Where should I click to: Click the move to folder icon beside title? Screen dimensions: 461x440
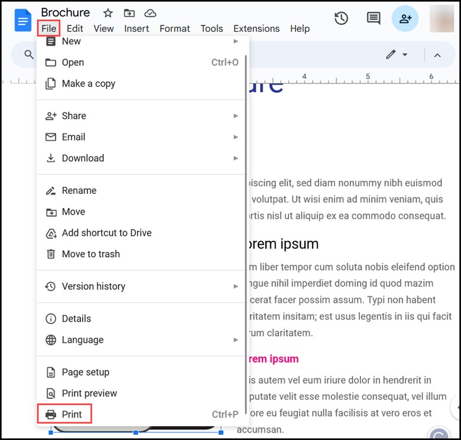[129, 13]
